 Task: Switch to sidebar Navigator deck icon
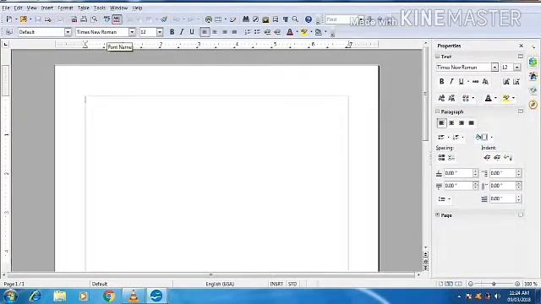533,105
